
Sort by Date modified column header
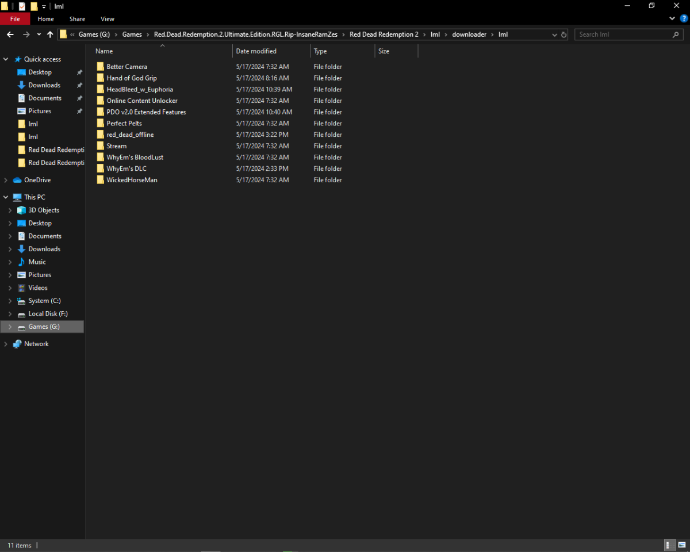[x=256, y=51]
